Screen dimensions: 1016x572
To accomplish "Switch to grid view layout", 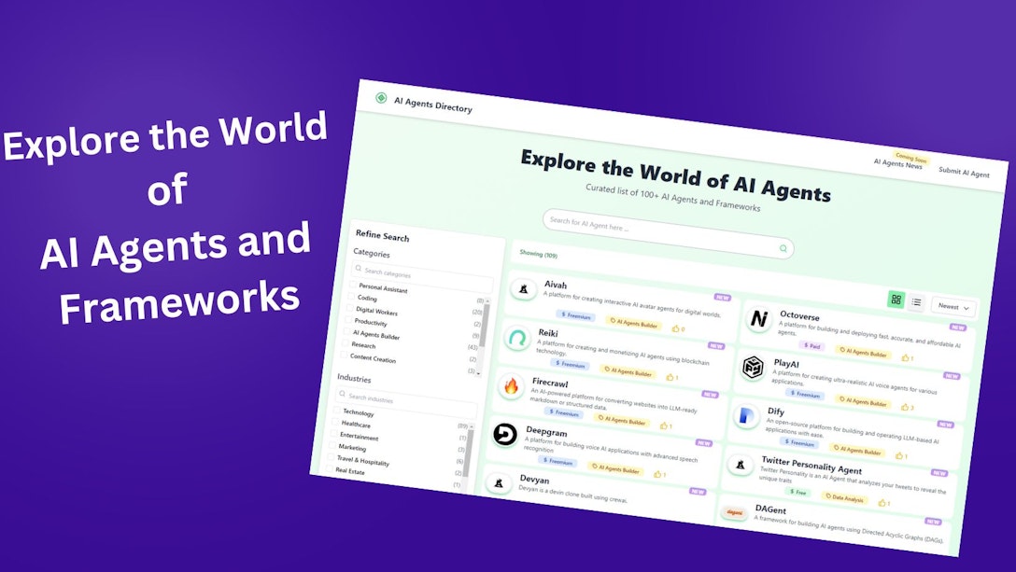I will [895, 300].
